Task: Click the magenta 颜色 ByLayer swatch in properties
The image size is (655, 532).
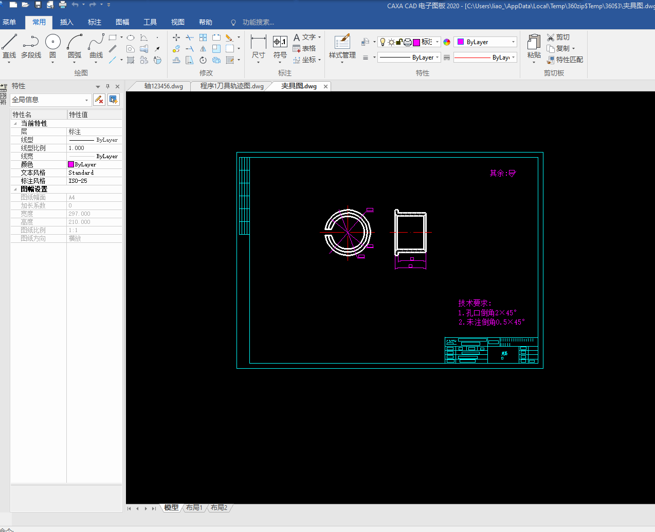Action: (x=71, y=164)
